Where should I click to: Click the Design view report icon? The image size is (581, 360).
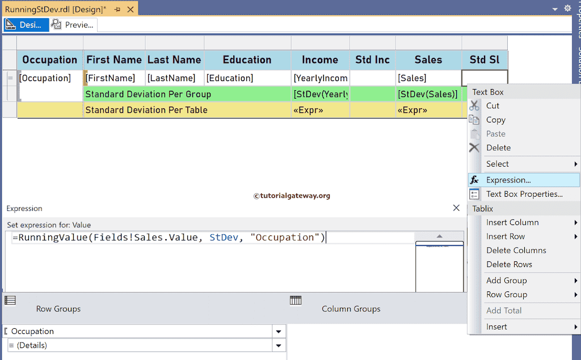11,24
